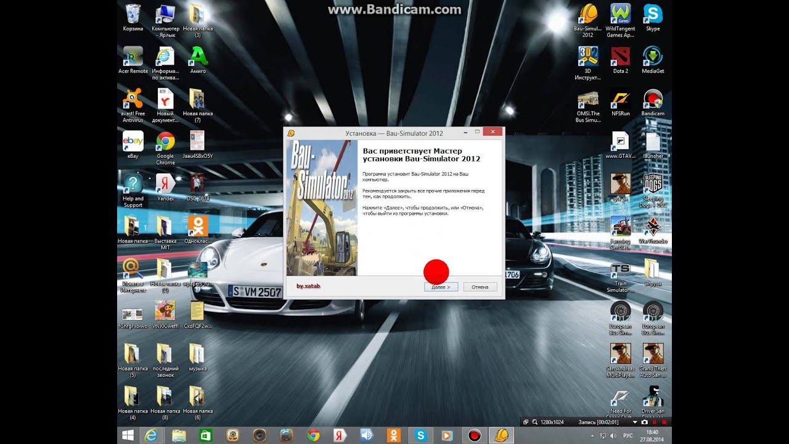Select the Bau-Simulator 2012 desktop shortcut
This screenshot has height=444, width=789.
coord(588,21)
